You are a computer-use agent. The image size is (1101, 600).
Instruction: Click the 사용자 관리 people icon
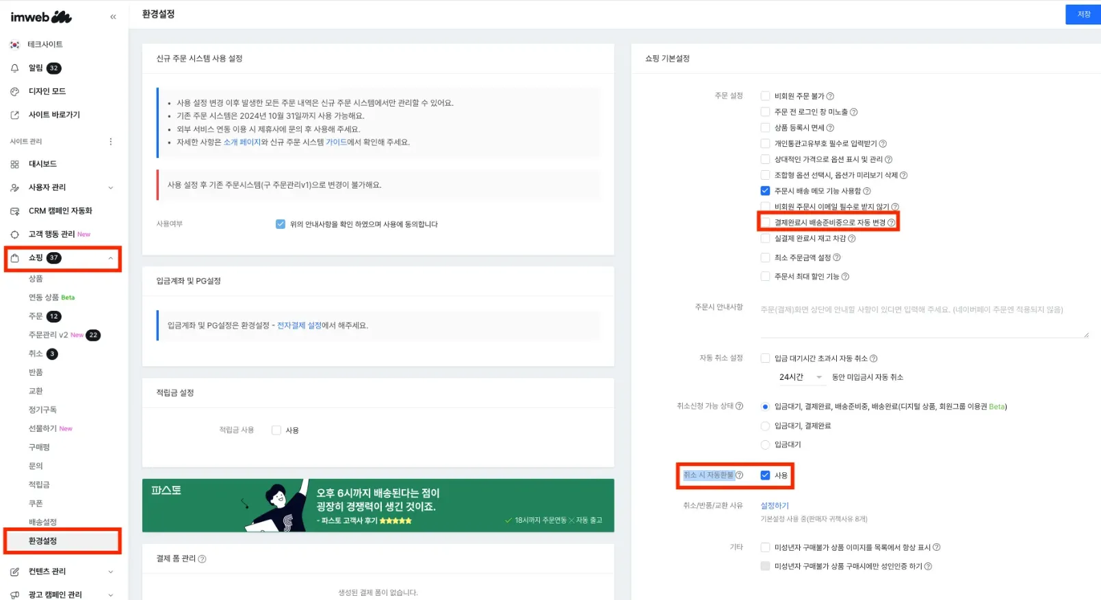tap(14, 187)
